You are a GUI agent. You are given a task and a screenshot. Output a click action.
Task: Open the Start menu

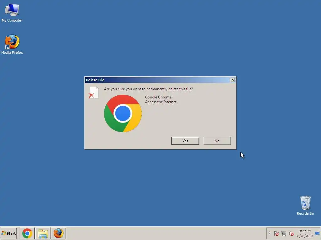click(8, 233)
